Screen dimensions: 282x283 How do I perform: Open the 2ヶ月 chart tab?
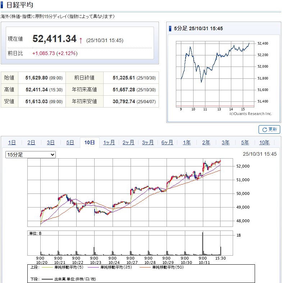[x=128, y=142]
